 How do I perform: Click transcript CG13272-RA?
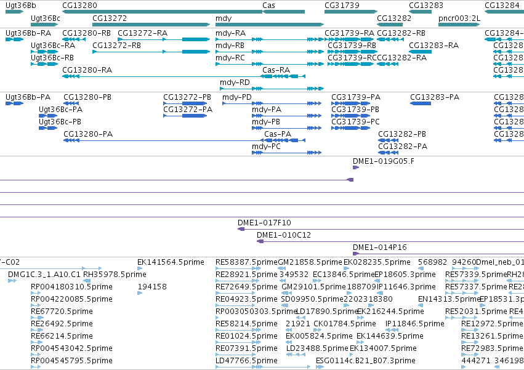point(164,39)
